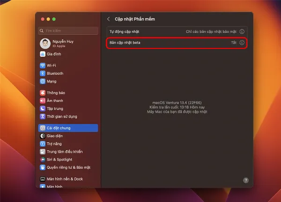
Task: Select Siri & Spotlight label
Action: click(x=59, y=160)
